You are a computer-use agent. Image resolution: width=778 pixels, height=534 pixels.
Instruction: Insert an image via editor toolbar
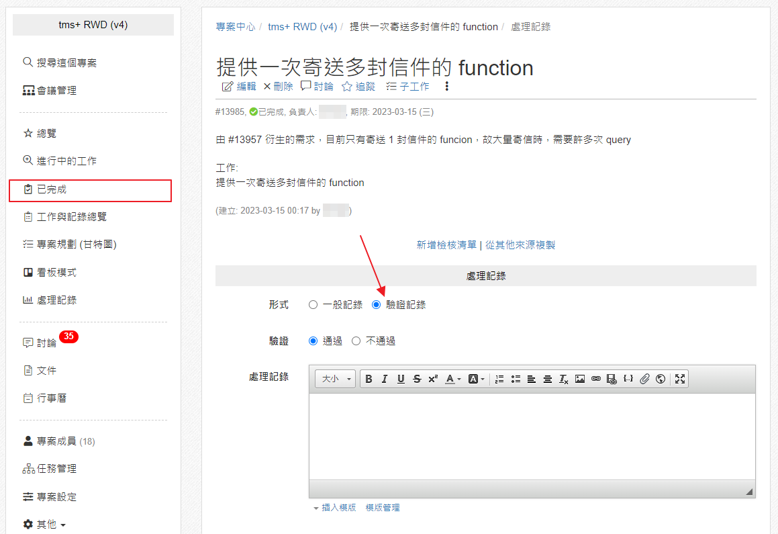(579, 379)
